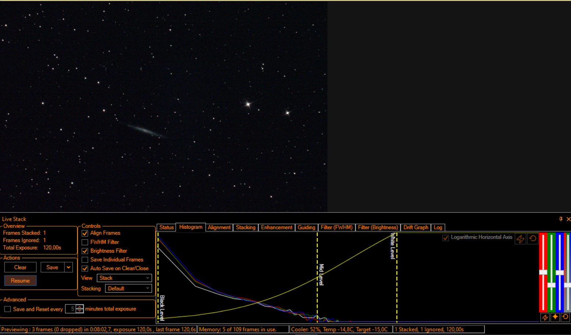Click the reset color balance icon

[x=565, y=317]
